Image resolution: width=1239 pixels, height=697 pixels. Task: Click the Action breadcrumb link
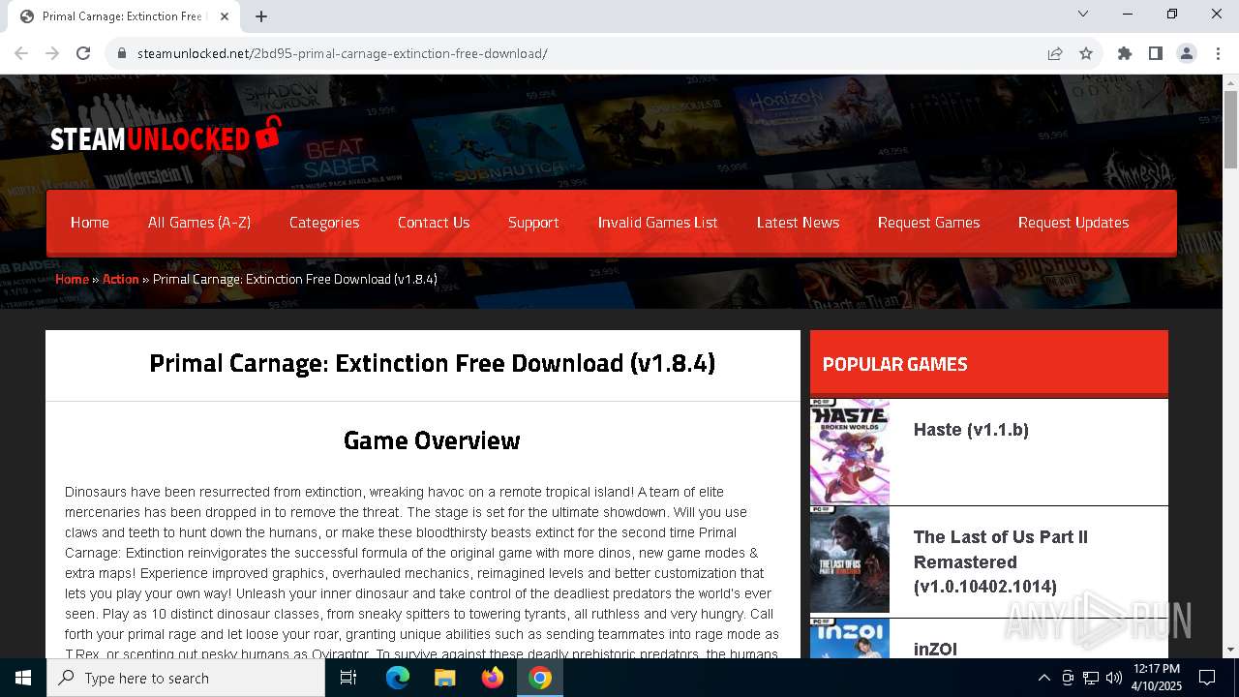(121, 279)
